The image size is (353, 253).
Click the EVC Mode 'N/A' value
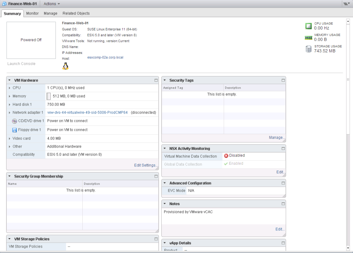191,191
